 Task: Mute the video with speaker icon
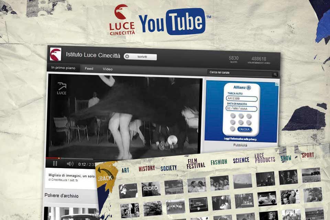[70, 164]
